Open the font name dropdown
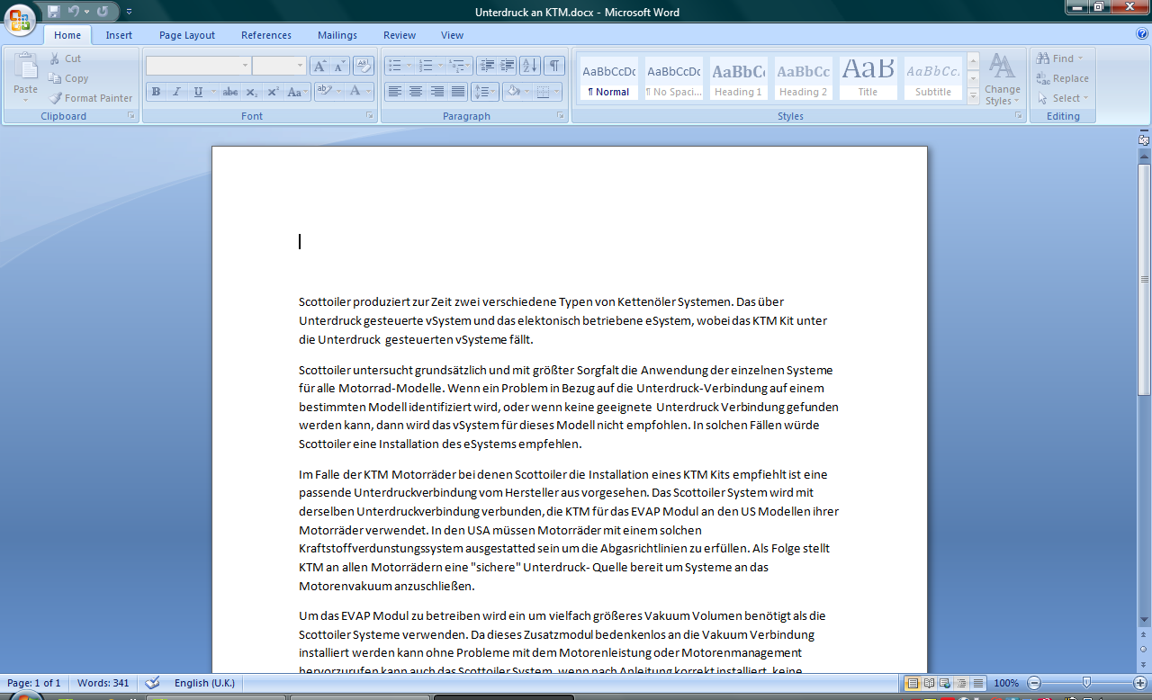The height and width of the screenshot is (700, 1152). coord(245,66)
